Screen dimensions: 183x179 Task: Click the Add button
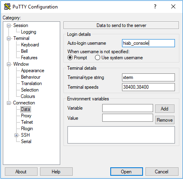165,108
